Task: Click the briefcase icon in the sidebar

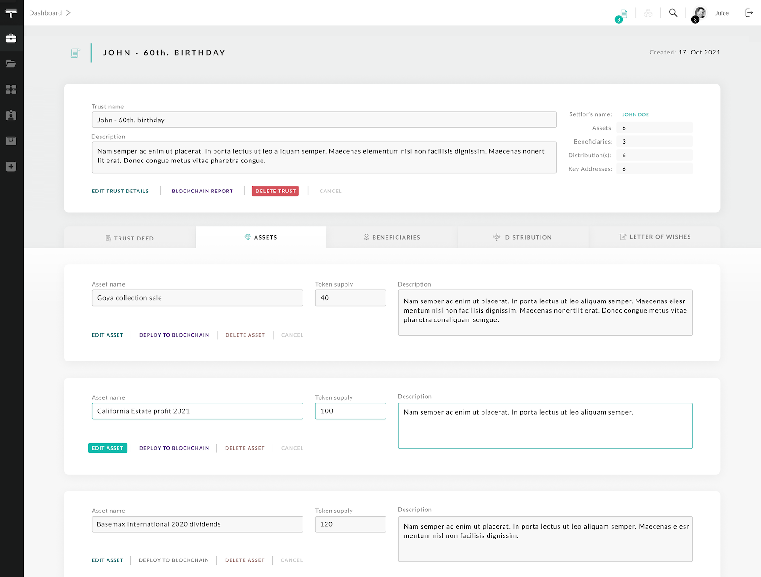Action: click(x=11, y=38)
